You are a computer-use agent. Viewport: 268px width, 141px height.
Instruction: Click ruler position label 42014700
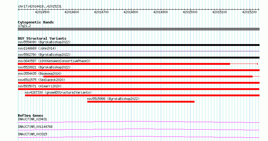(101, 12)
